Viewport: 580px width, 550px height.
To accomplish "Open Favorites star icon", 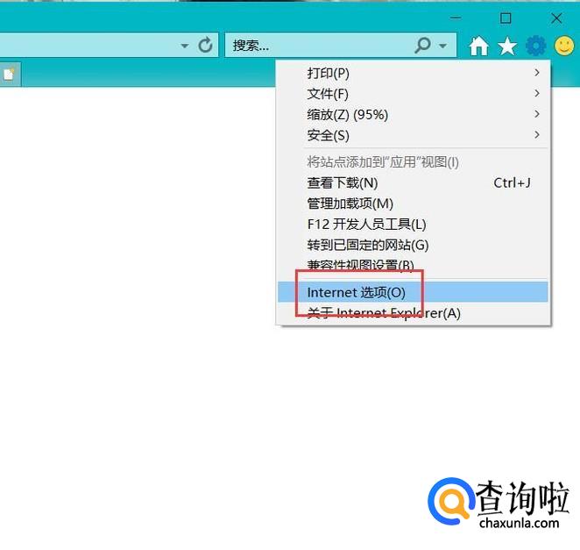I will (x=506, y=46).
